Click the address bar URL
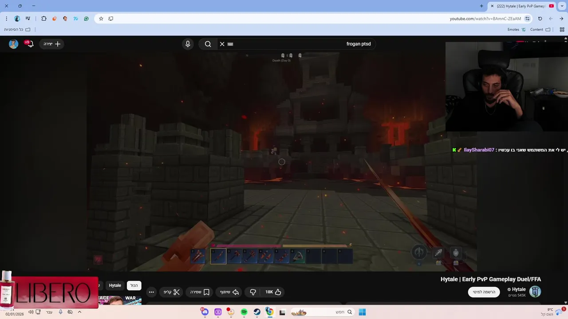 coord(485,19)
